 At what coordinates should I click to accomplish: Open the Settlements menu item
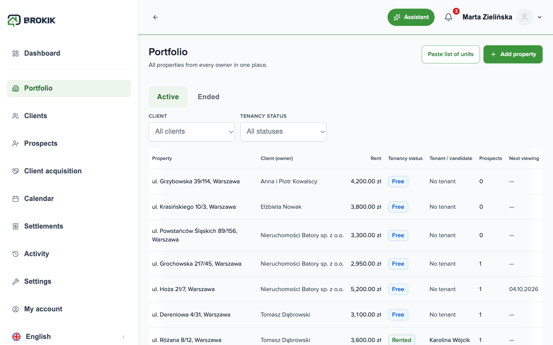(69, 226)
